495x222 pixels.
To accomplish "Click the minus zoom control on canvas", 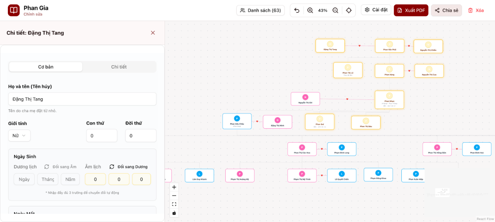I will pos(174,196).
